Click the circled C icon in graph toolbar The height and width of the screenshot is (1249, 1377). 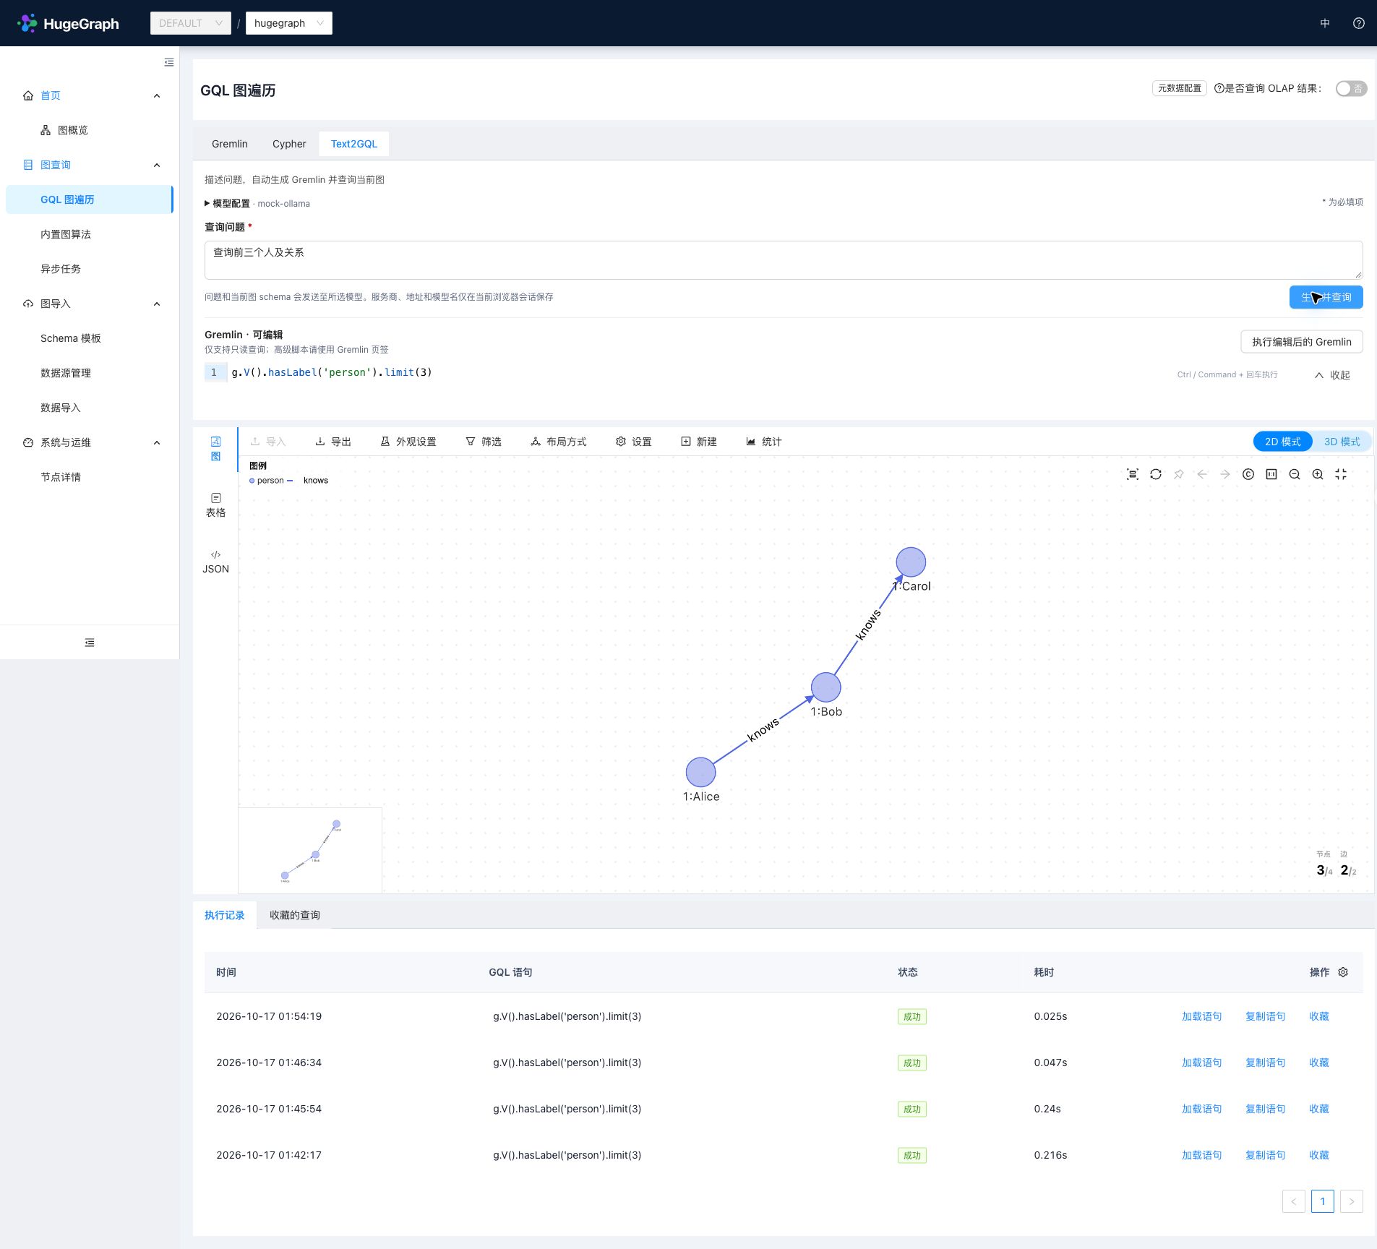coord(1248,474)
